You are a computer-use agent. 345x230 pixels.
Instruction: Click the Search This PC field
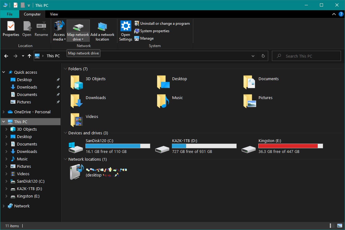(307, 56)
